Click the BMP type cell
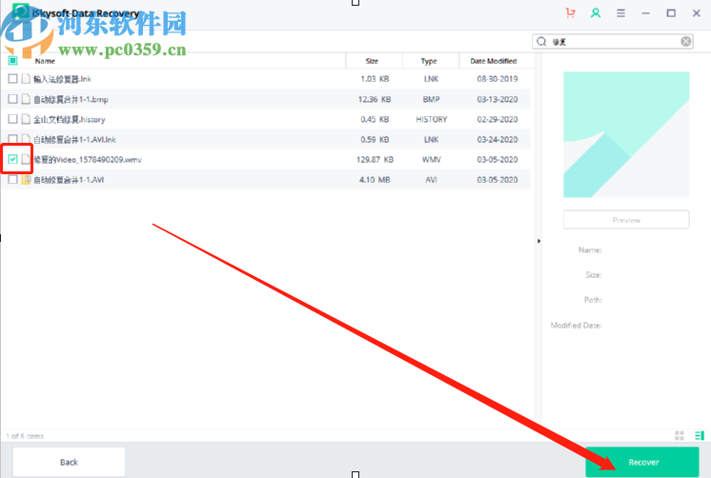 click(x=431, y=99)
